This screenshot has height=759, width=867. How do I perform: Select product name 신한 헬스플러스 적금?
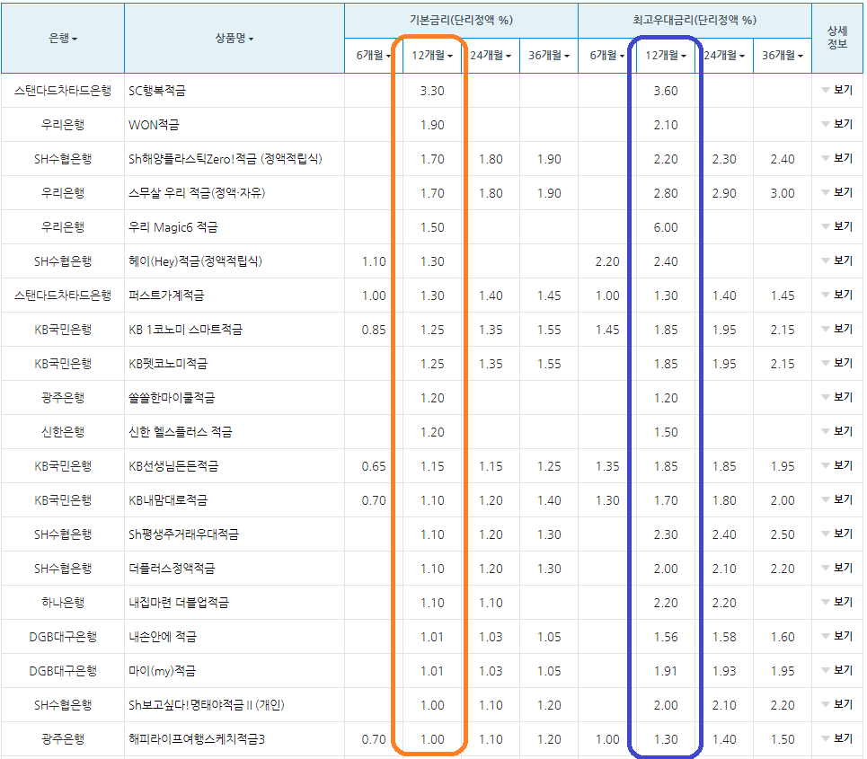point(181,432)
